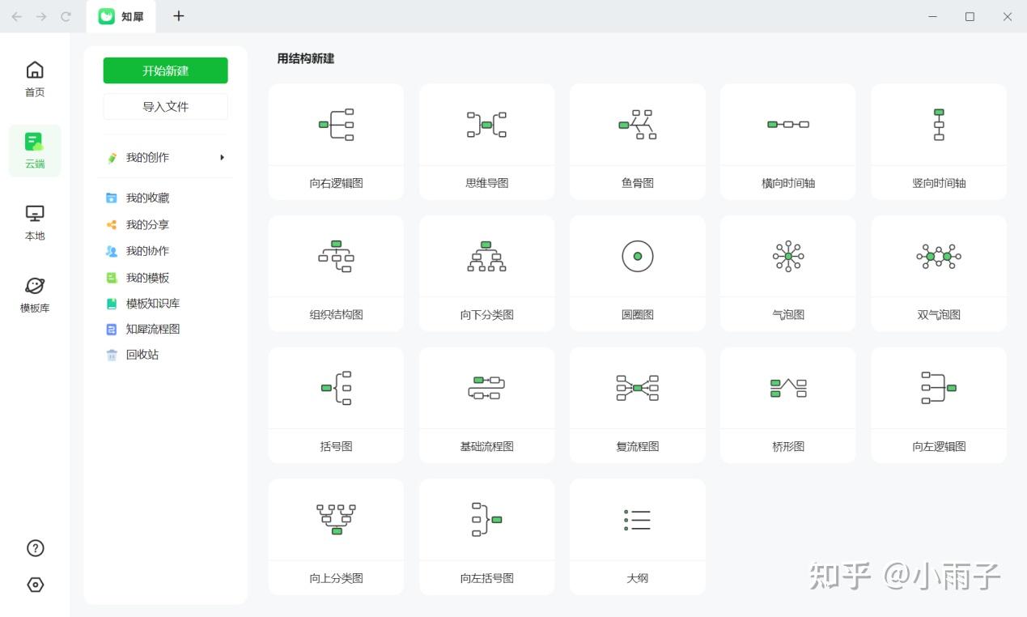Select the 知犀 tab at top
The width and height of the screenshot is (1027, 617).
(121, 16)
